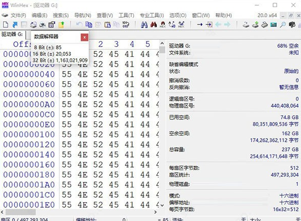The width and height of the screenshot is (301, 221).
Task: Click the Print icon
Action: tap(42, 24)
